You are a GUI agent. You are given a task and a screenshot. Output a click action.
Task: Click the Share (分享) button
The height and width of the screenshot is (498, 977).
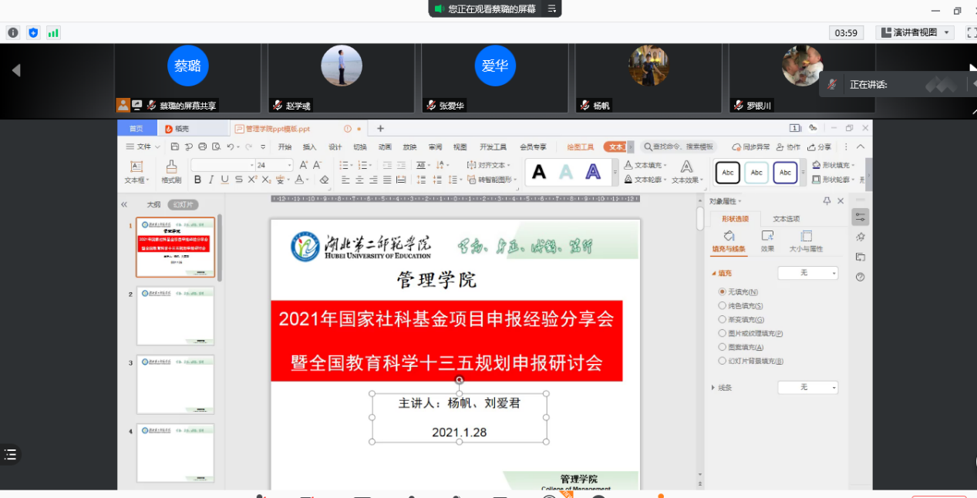click(820, 146)
